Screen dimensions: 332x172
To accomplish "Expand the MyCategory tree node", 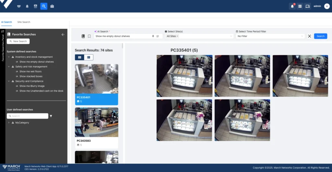I will [9, 123].
